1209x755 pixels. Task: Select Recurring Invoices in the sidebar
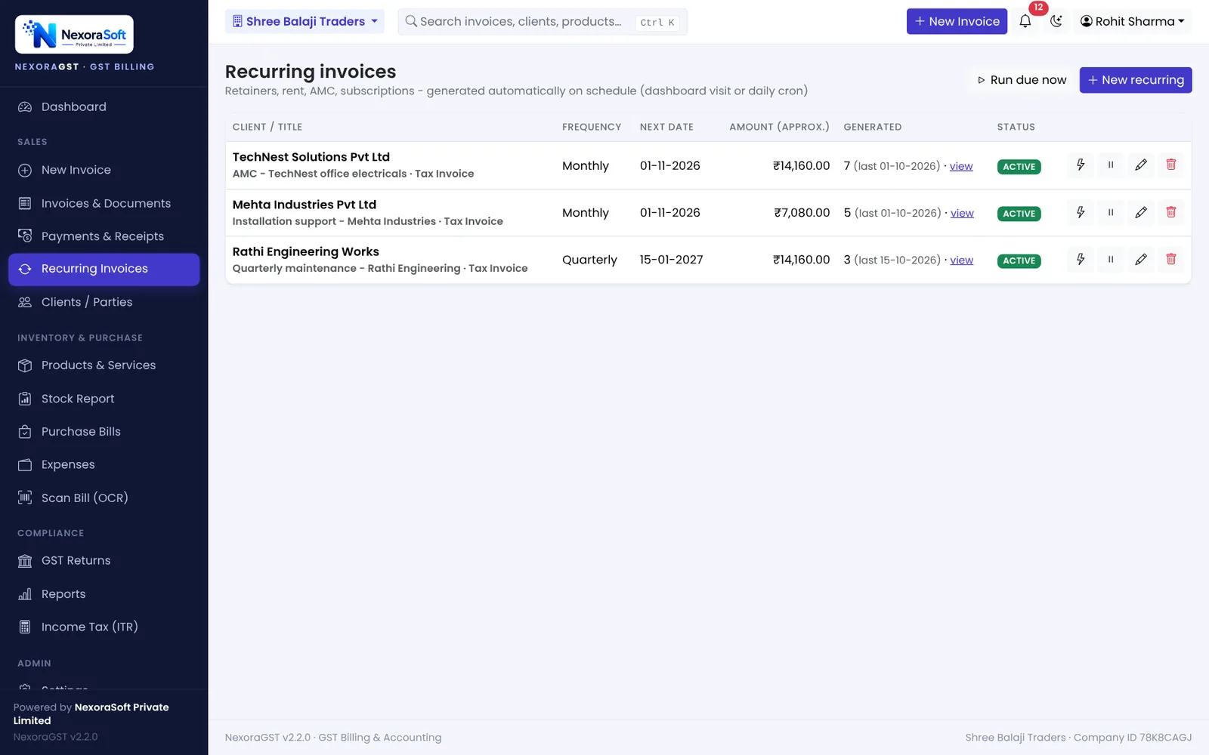pyautogui.click(x=104, y=269)
